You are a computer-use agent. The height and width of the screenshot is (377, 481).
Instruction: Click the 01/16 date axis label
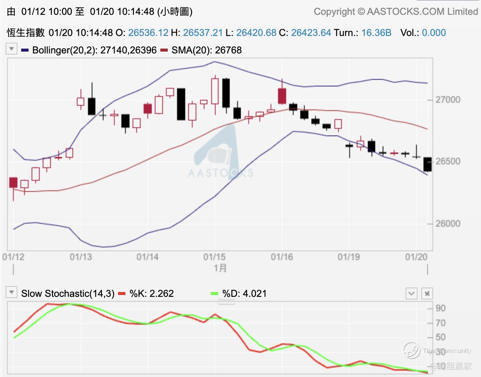pyautogui.click(x=282, y=257)
